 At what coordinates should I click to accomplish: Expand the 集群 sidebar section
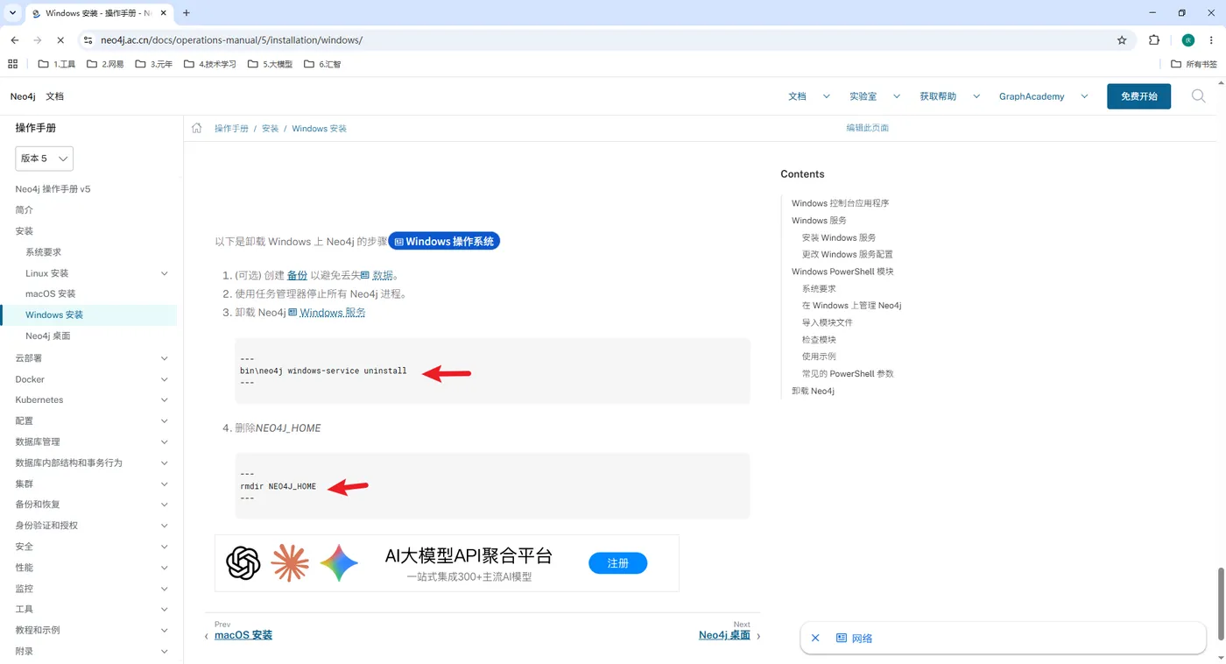[165, 484]
